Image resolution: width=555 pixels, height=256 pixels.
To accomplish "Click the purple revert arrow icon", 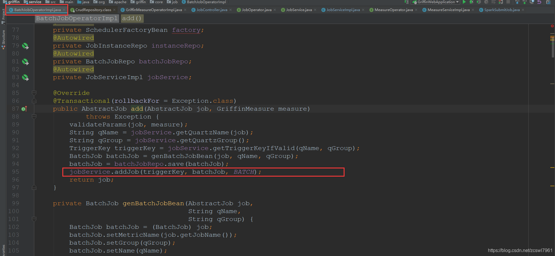I will pyautogui.click(x=539, y=2).
